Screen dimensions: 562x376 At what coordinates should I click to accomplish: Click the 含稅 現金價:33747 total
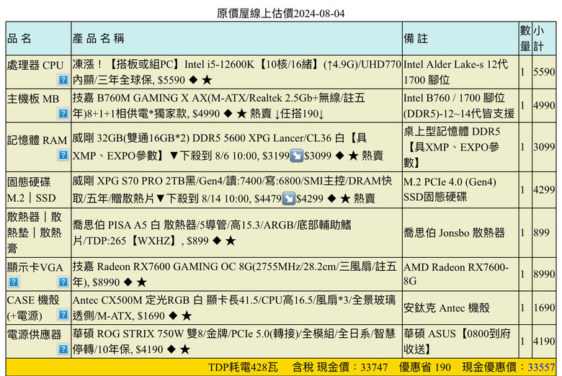pos(340,367)
